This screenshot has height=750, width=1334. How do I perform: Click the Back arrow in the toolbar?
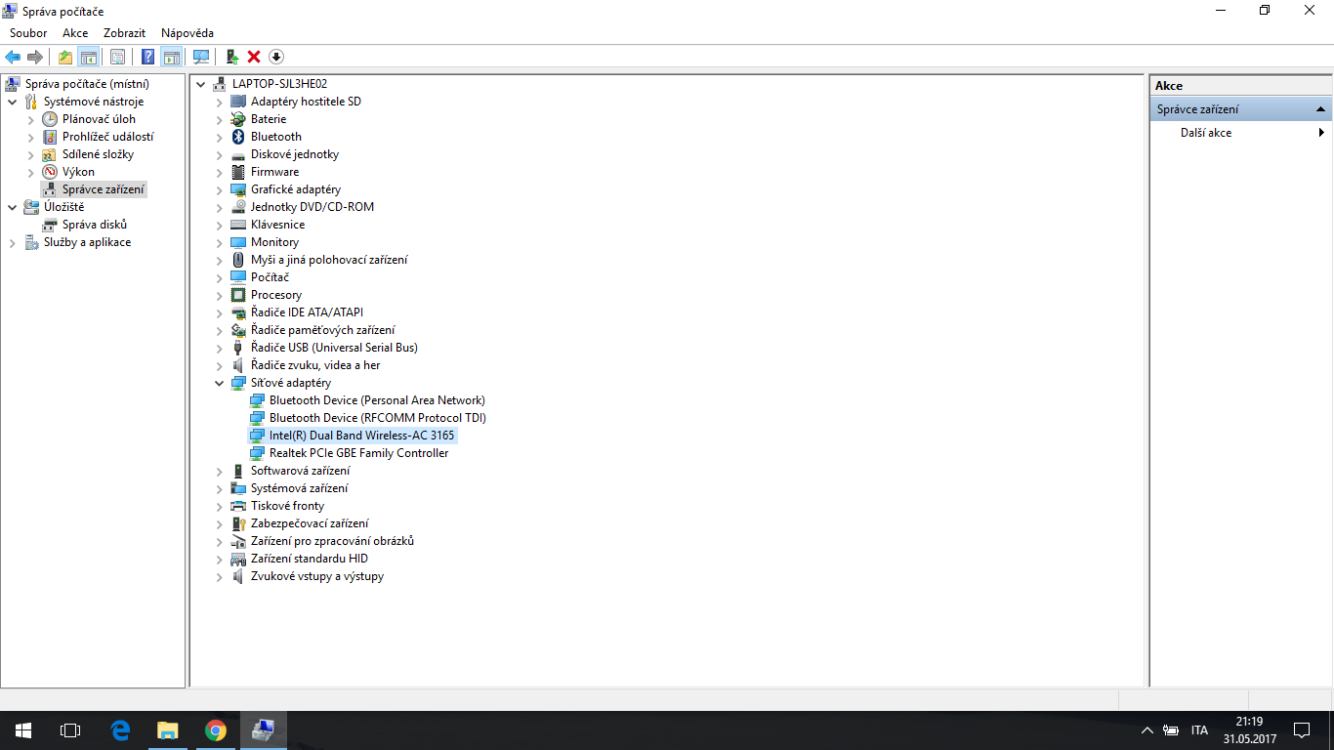[13, 57]
